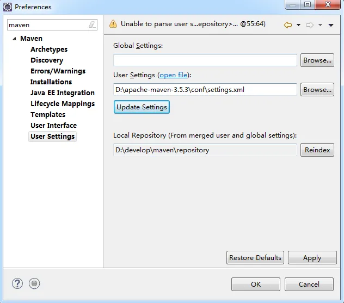
Task: Open the Discovery preferences page
Action: point(47,60)
